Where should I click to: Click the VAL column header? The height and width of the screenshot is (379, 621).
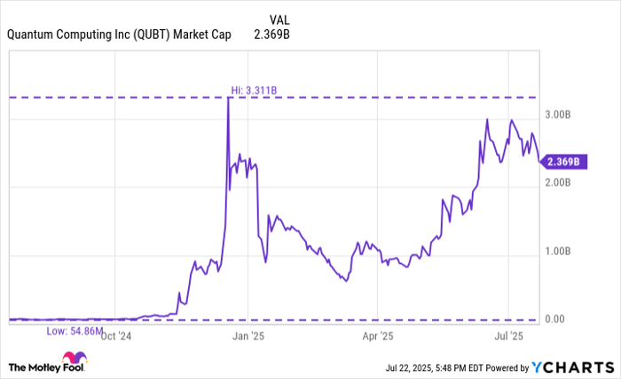point(279,19)
